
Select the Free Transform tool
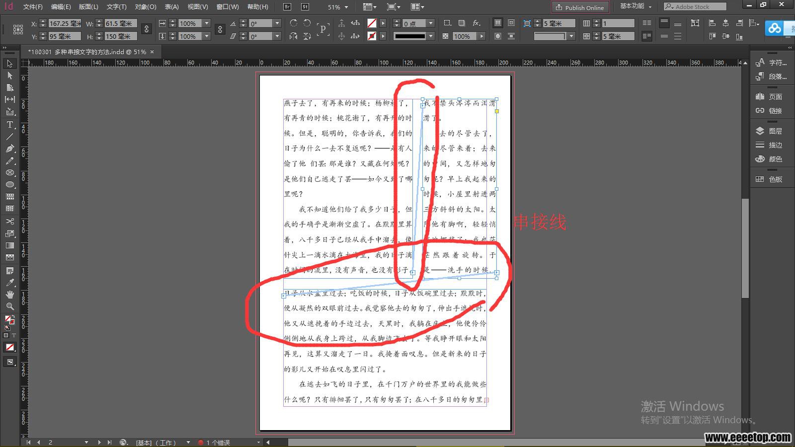9,233
